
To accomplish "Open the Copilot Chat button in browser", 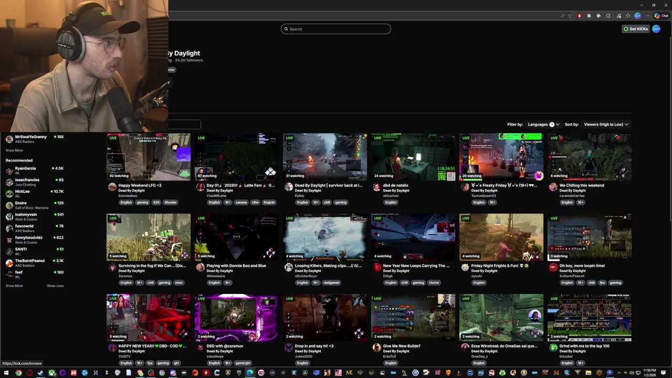I will [661, 16].
